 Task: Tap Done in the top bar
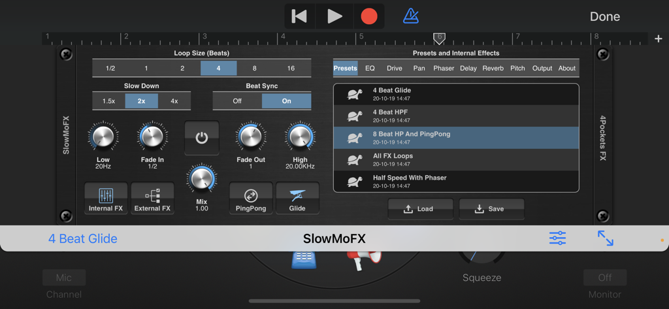[604, 16]
